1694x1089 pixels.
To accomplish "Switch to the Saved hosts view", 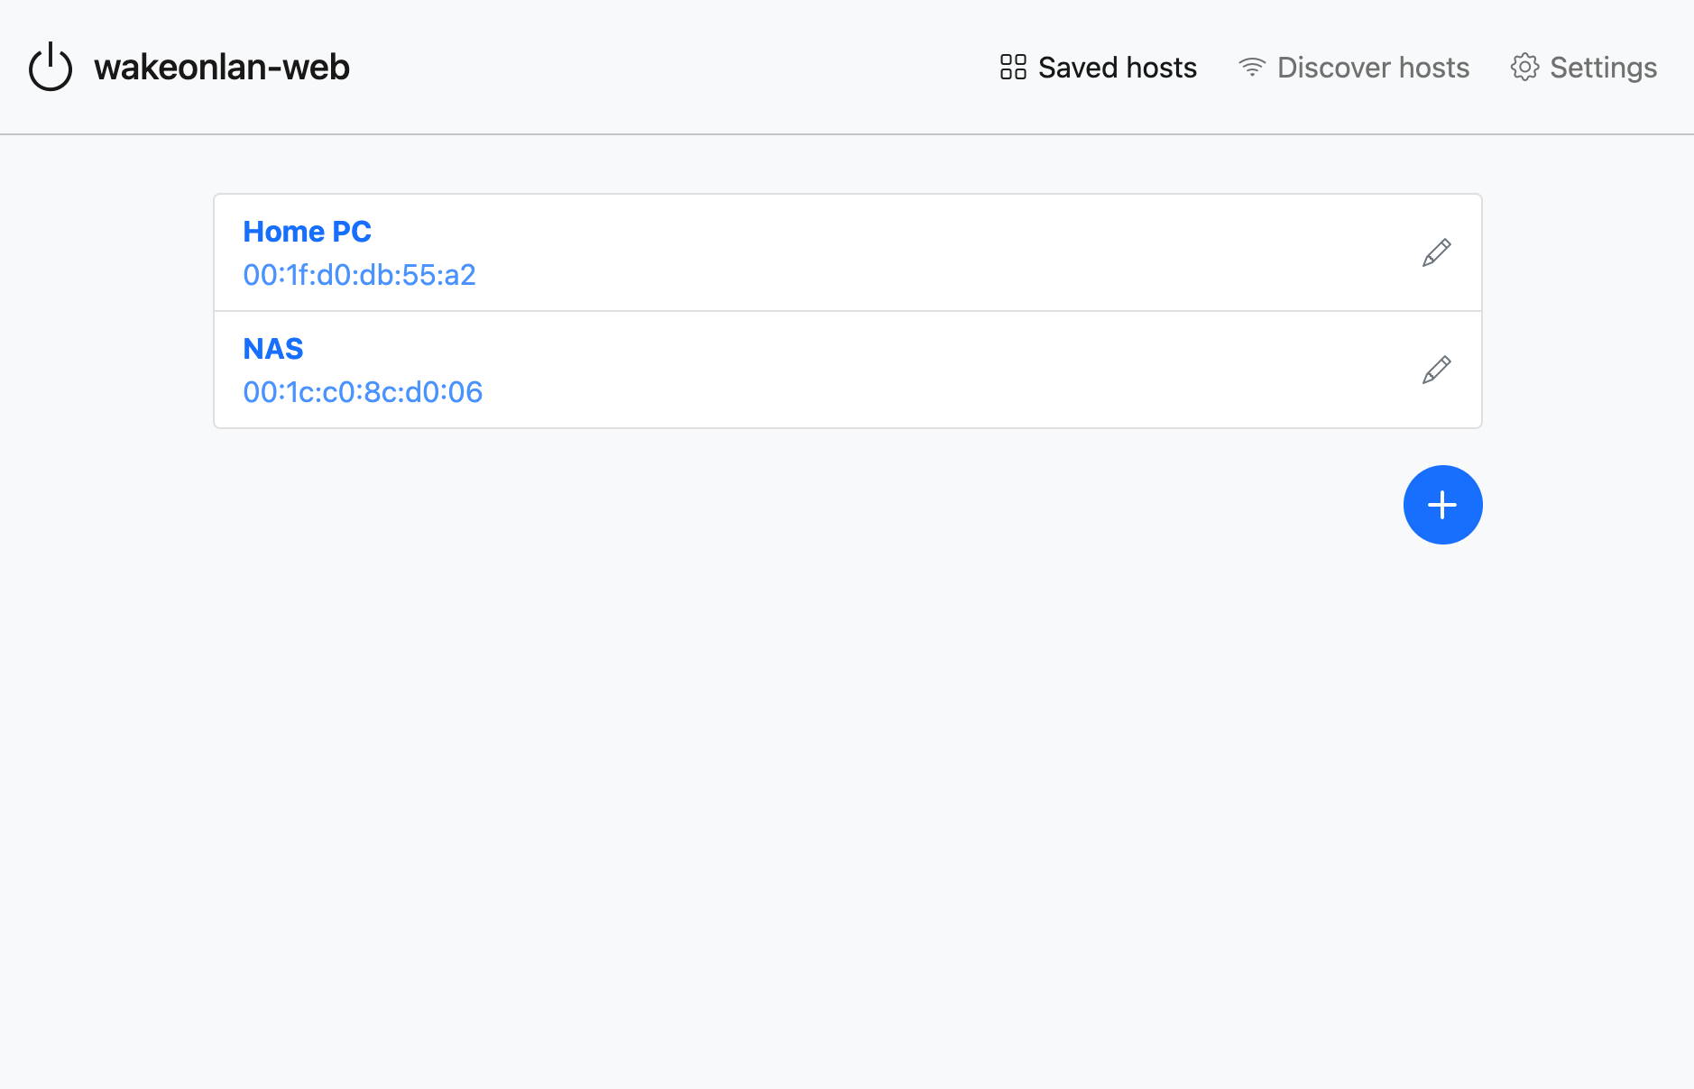I will pos(1118,67).
